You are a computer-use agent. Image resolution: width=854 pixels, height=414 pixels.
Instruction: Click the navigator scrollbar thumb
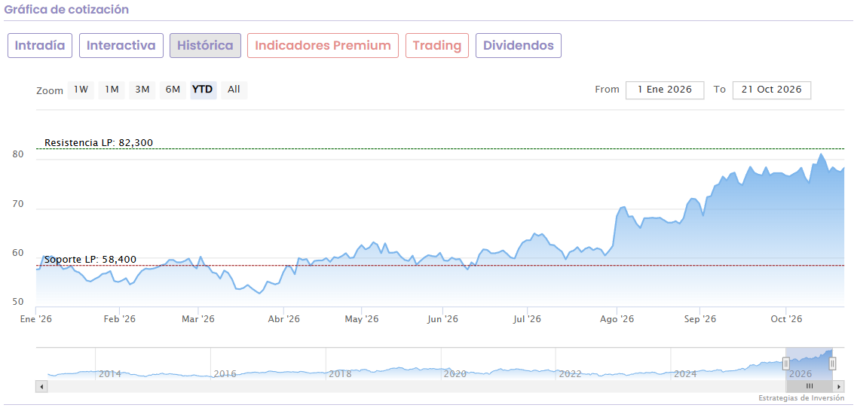coord(810,386)
